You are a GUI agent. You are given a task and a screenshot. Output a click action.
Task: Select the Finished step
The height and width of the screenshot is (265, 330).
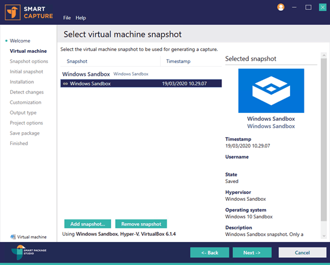(x=19, y=144)
